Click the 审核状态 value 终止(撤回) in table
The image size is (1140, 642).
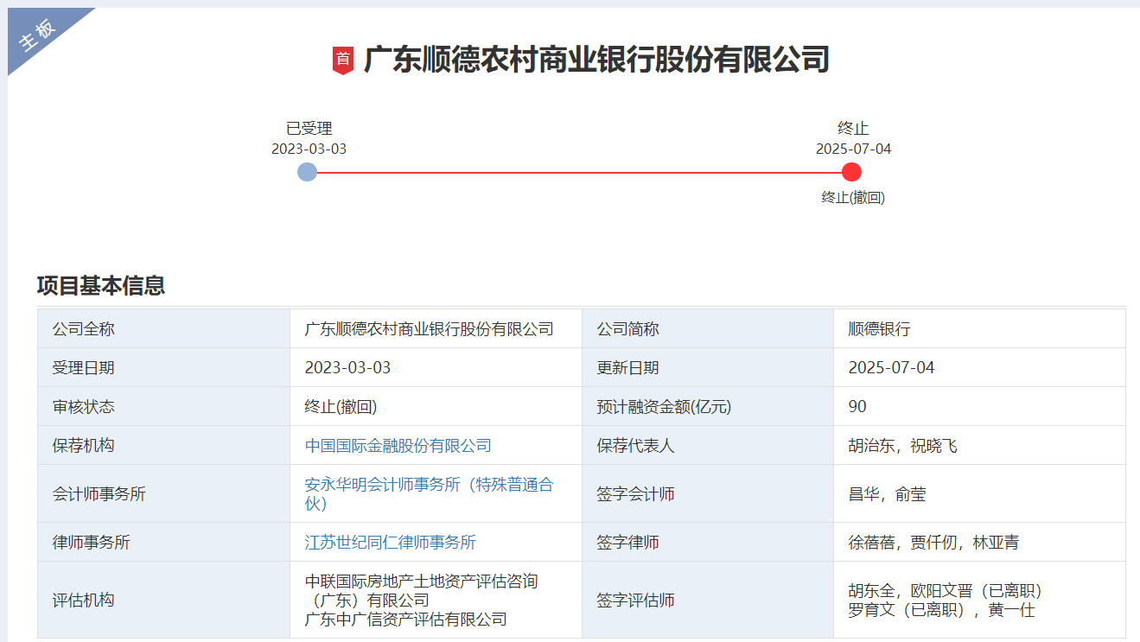click(341, 407)
